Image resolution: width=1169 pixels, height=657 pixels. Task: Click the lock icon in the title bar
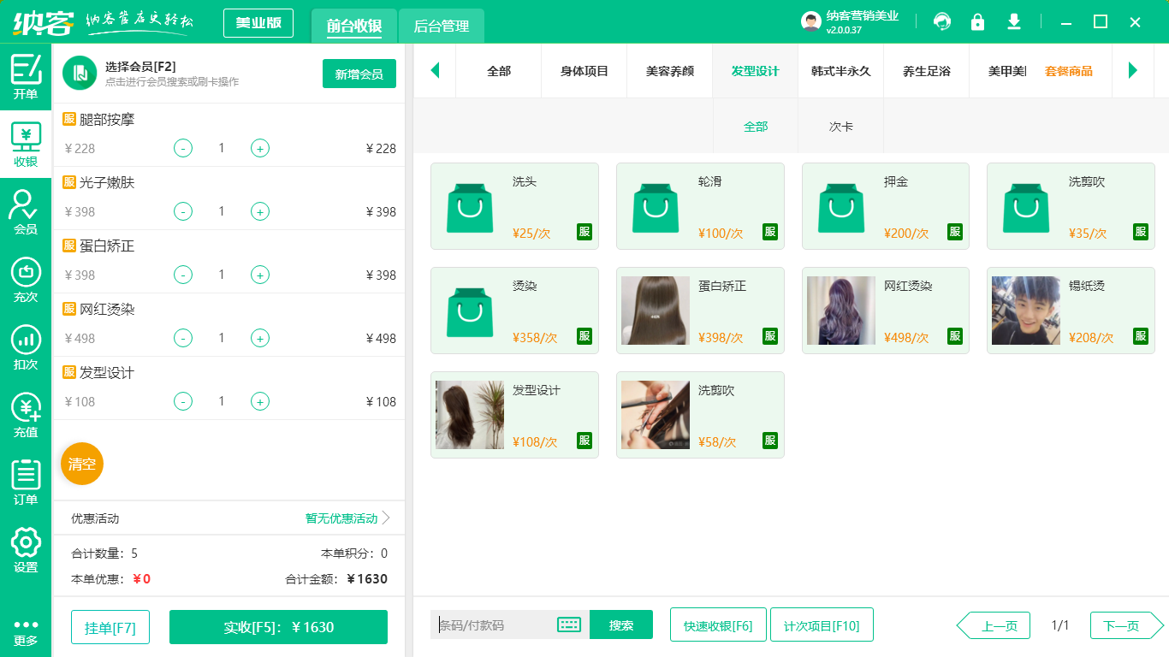coord(977,21)
